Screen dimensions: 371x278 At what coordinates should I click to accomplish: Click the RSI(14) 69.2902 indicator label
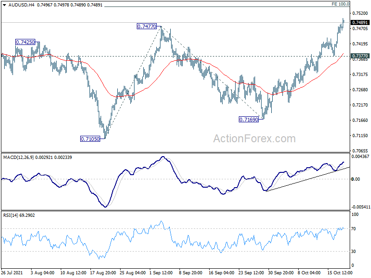click(x=19, y=215)
